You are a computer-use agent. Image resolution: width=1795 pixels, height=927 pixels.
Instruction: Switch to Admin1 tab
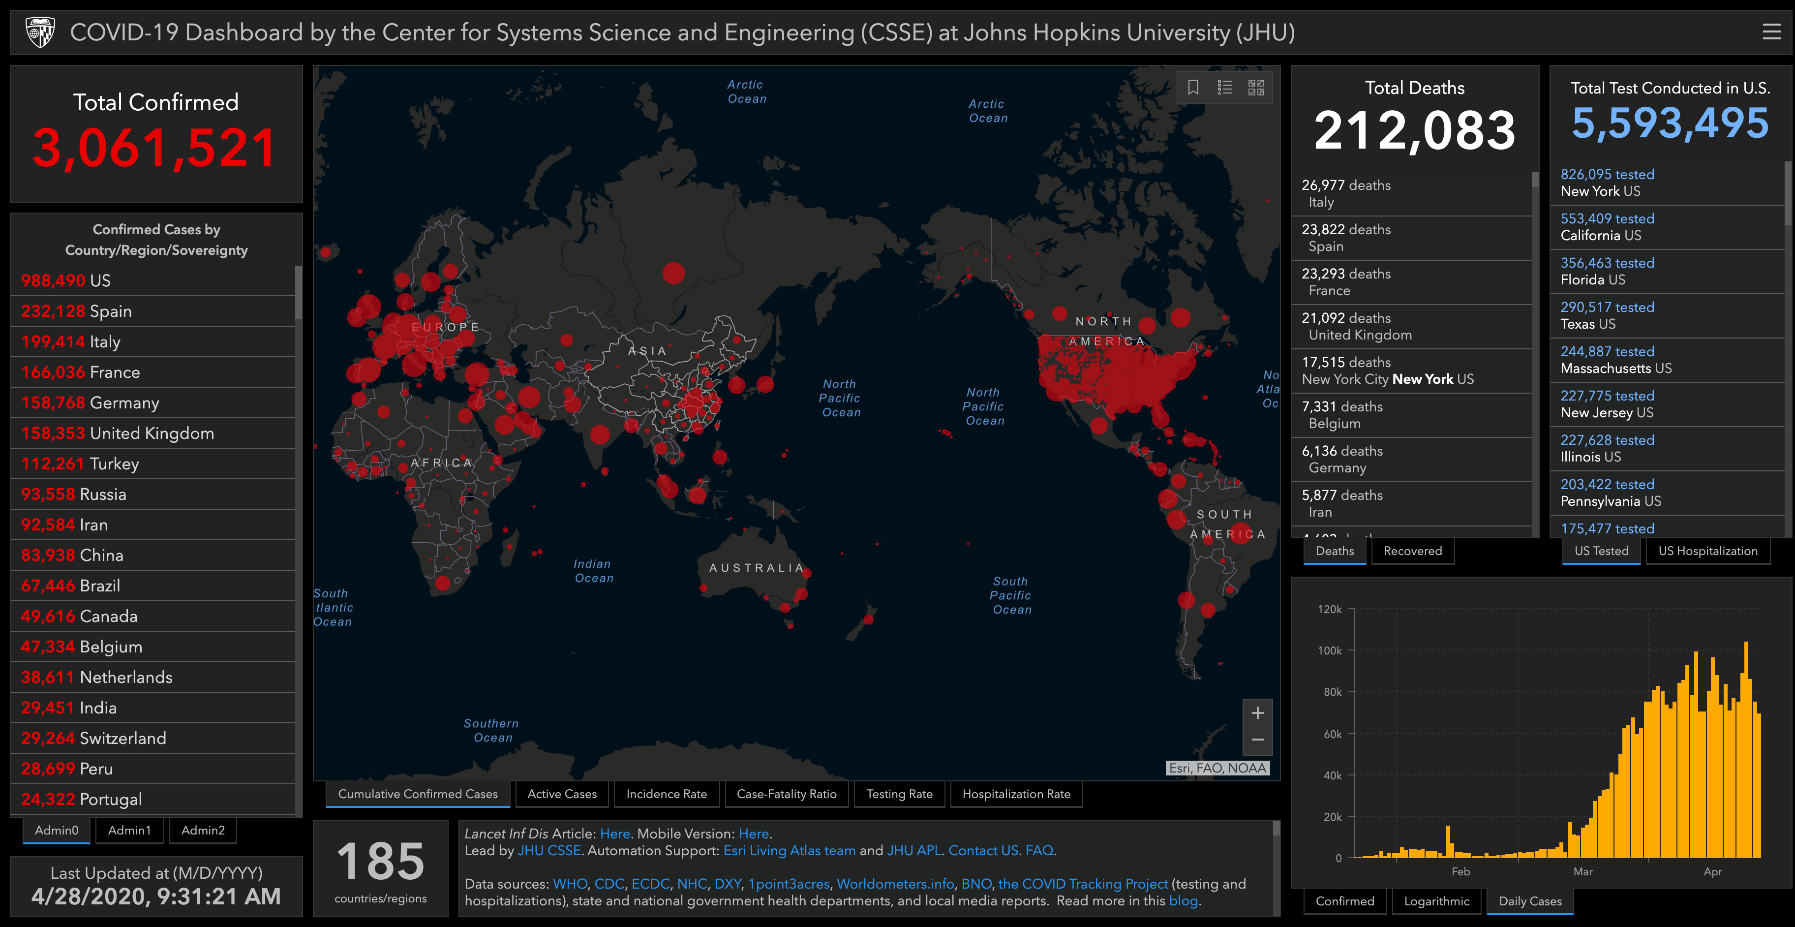[129, 830]
